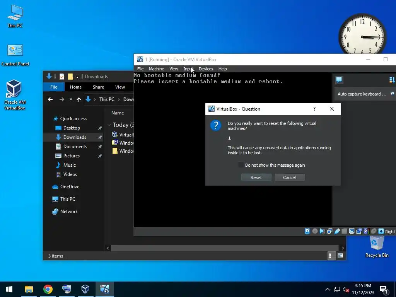Open the Help menu in VirtualBox
The height and width of the screenshot is (297, 396).
(x=222, y=69)
